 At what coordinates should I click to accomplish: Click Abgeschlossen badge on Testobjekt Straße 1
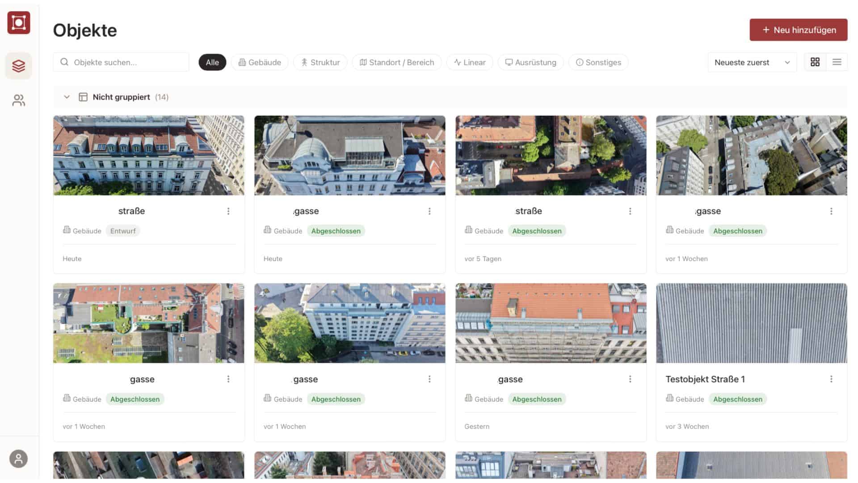pyautogui.click(x=738, y=399)
